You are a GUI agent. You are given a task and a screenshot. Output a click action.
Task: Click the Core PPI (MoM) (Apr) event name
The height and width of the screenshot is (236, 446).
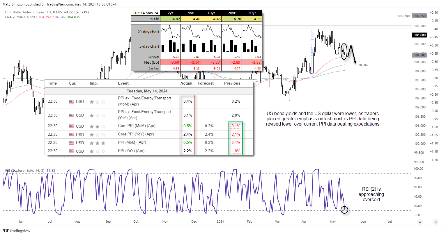pos(137,126)
